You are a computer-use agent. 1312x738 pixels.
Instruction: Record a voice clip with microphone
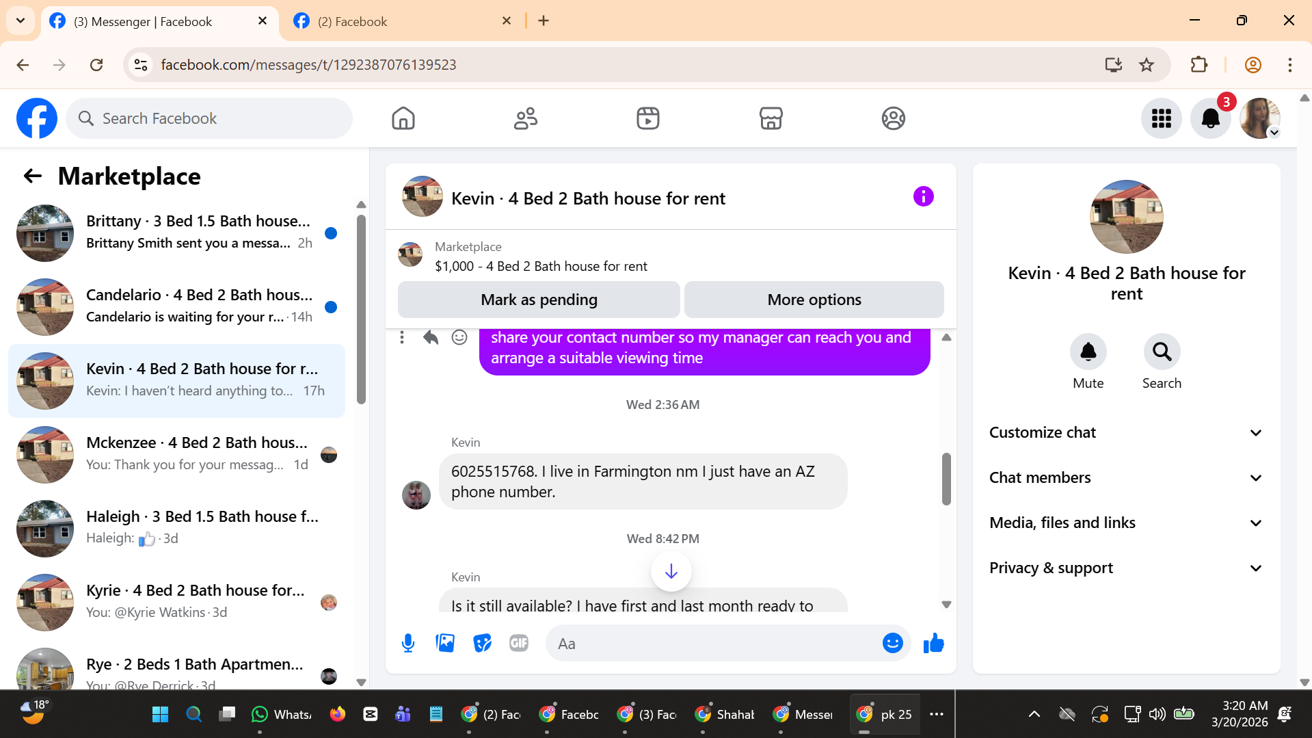pyautogui.click(x=408, y=643)
